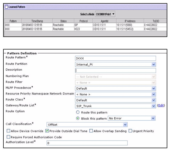Select the Pattern column header
Image resolution: width=178 pixels, height=156 pixels.
[x=13, y=21]
